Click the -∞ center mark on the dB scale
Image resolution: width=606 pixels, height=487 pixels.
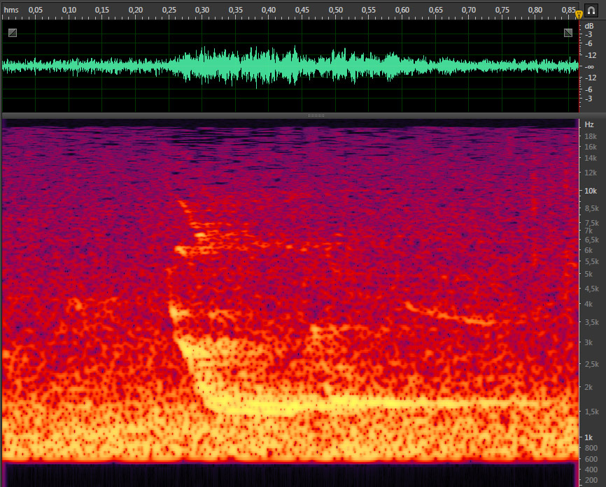[589, 67]
